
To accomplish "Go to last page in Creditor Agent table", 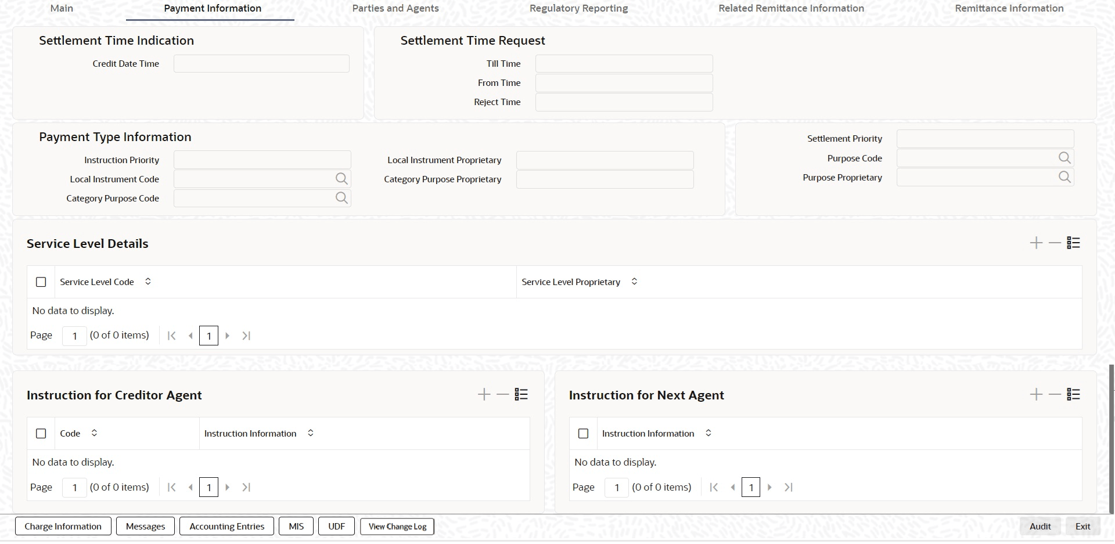I will pos(246,488).
